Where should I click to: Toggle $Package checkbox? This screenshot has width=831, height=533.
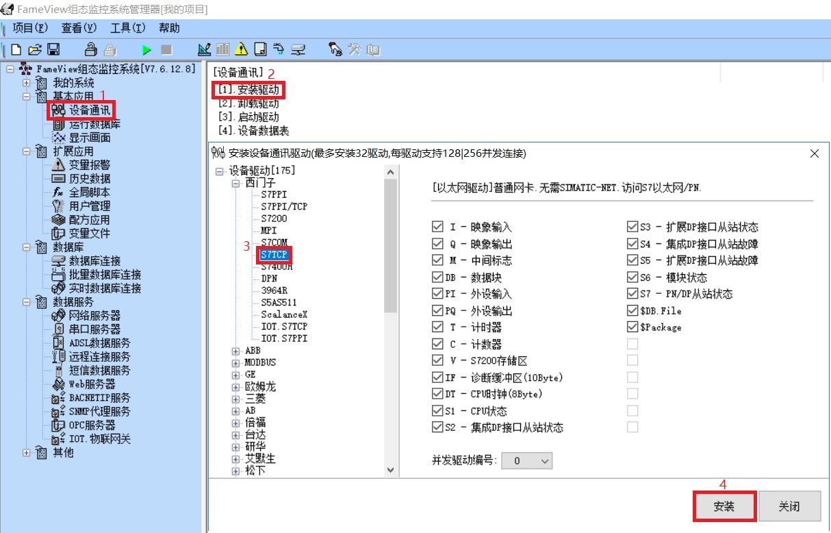[632, 327]
